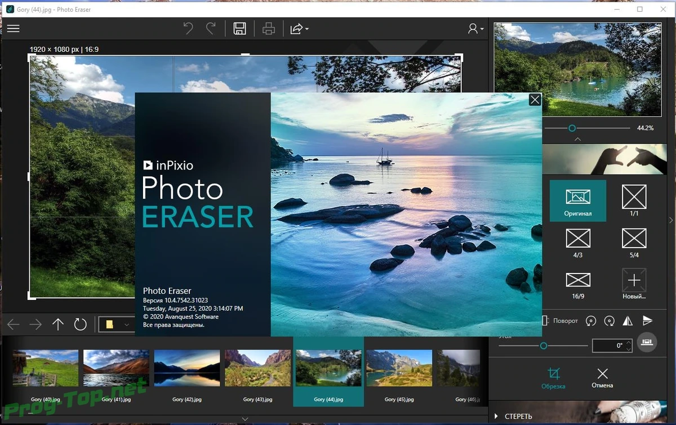Save the image with the floppy icon
The height and width of the screenshot is (425, 676).
240,29
